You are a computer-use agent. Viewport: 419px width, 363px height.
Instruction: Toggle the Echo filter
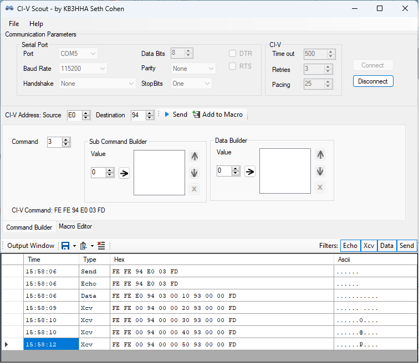pos(350,246)
